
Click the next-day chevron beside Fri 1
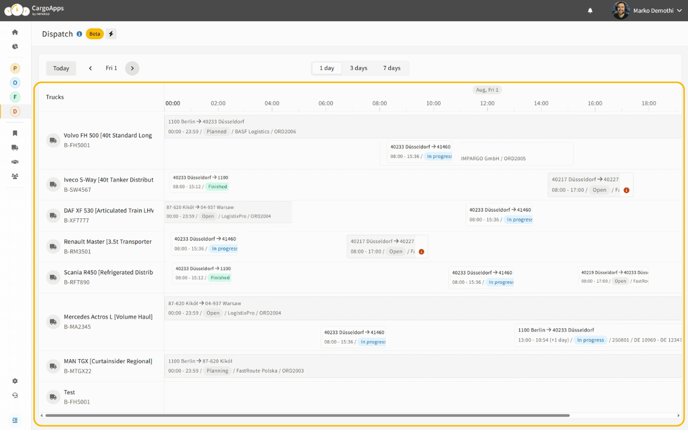pos(132,68)
